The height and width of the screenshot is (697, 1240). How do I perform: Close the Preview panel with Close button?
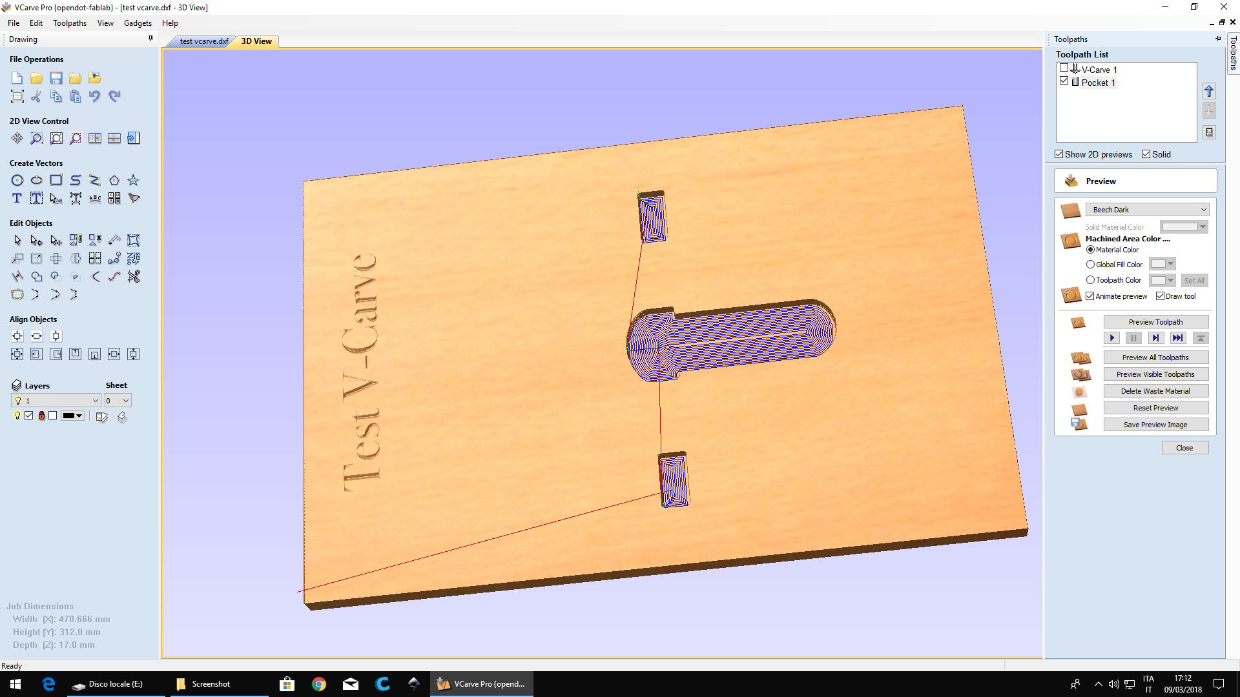(1185, 448)
